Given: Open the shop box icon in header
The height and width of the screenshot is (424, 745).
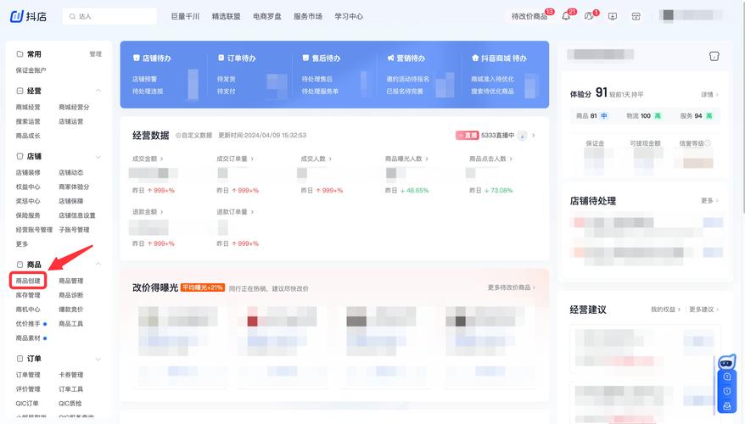Looking at the screenshot, I should point(636,16).
